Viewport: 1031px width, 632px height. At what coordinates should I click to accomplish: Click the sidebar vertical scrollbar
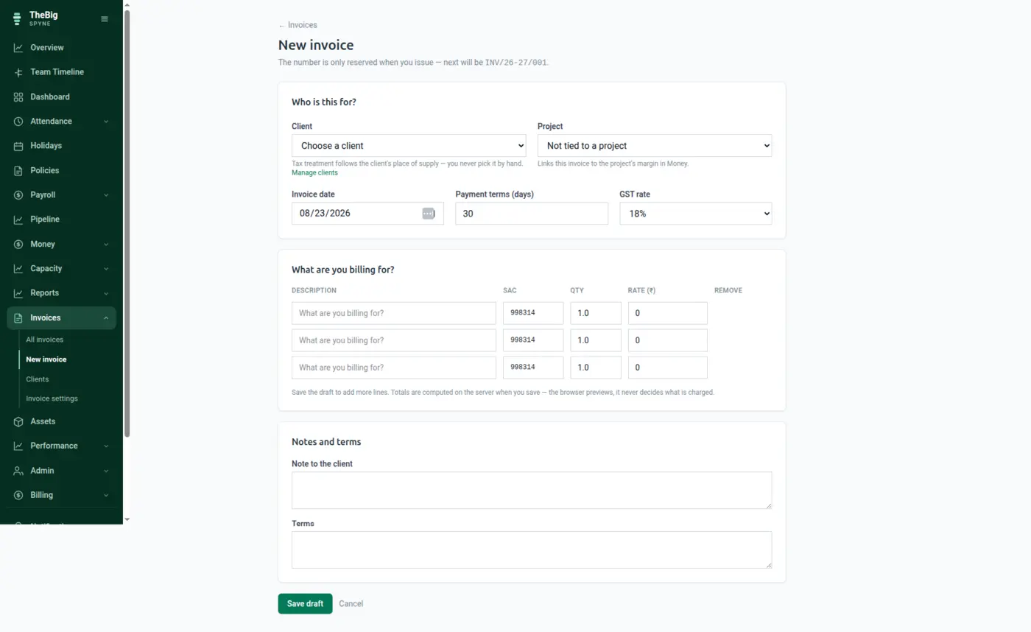127,223
